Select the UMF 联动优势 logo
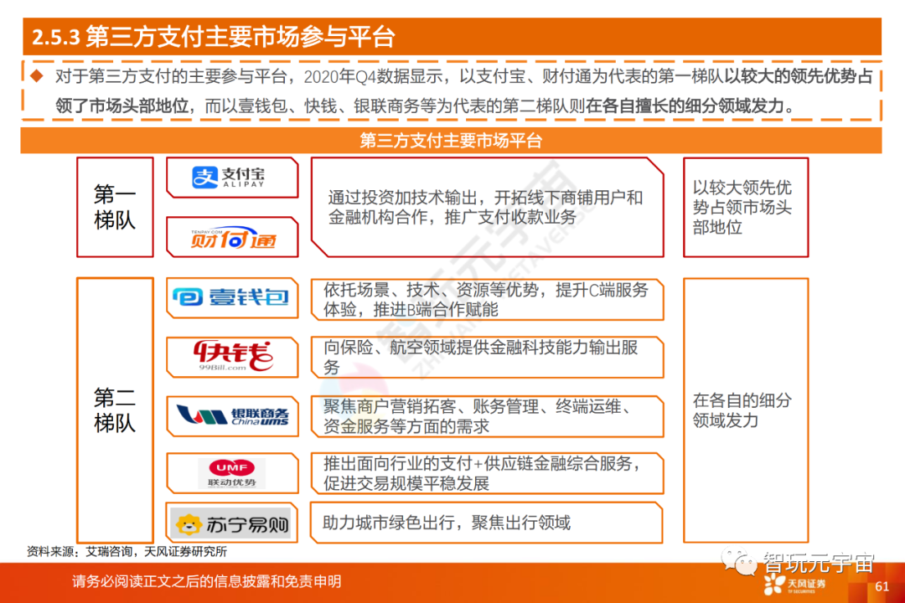Image resolution: width=905 pixels, height=603 pixels. click(x=231, y=473)
